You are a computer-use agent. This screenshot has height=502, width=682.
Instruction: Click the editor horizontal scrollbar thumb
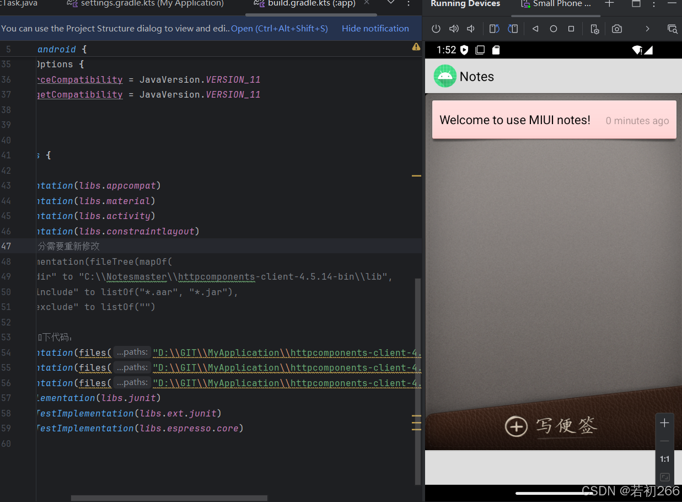pos(169,498)
